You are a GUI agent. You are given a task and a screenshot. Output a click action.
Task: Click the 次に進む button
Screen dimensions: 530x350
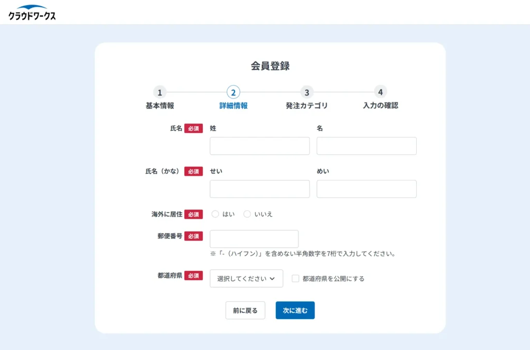point(295,310)
